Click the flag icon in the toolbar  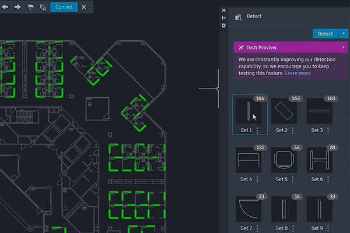[31, 7]
